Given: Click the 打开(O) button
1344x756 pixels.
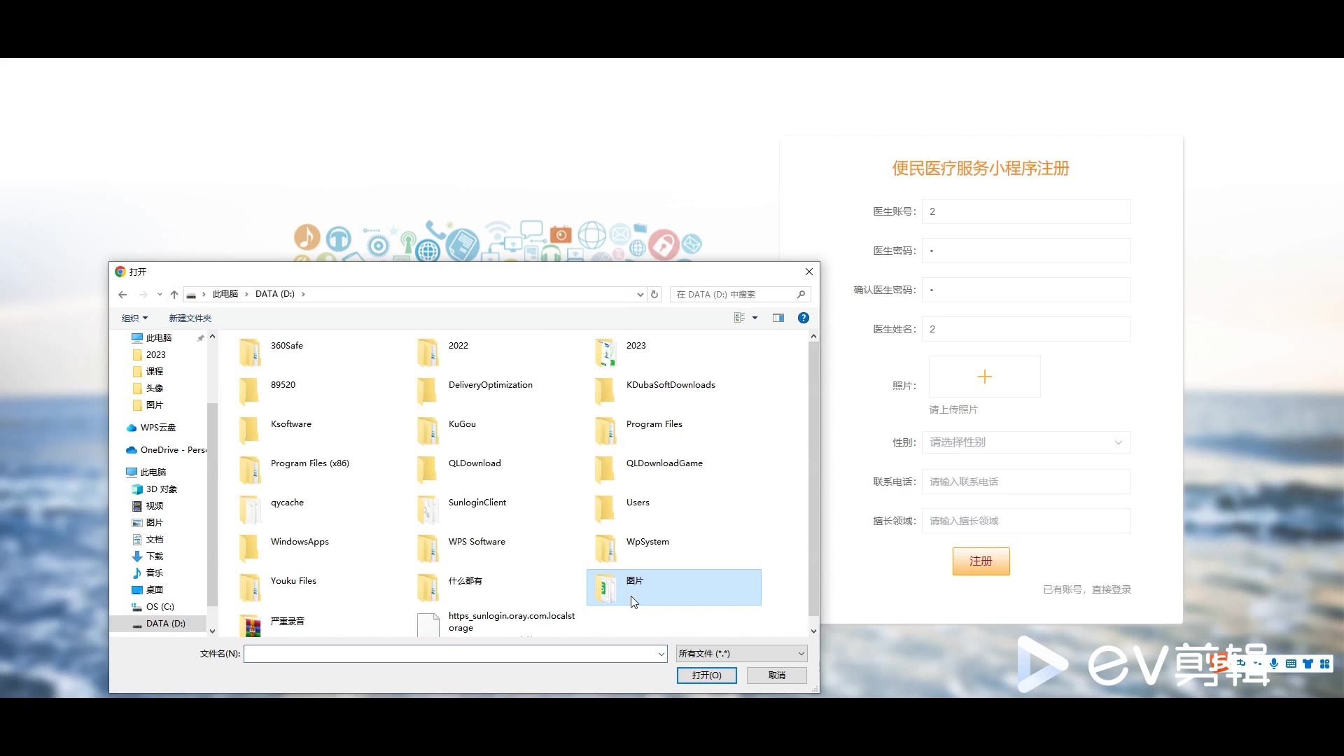Looking at the screenshot, I should coord(706,675).
